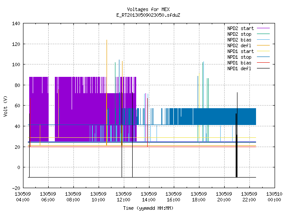Screen dimensions: 283x212
Task: Click the green NPD2 stop legend line
Action: click(264, 34)
